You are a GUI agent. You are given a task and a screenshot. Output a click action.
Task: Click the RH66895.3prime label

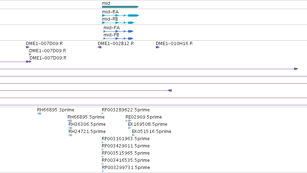tap(56, 110)
